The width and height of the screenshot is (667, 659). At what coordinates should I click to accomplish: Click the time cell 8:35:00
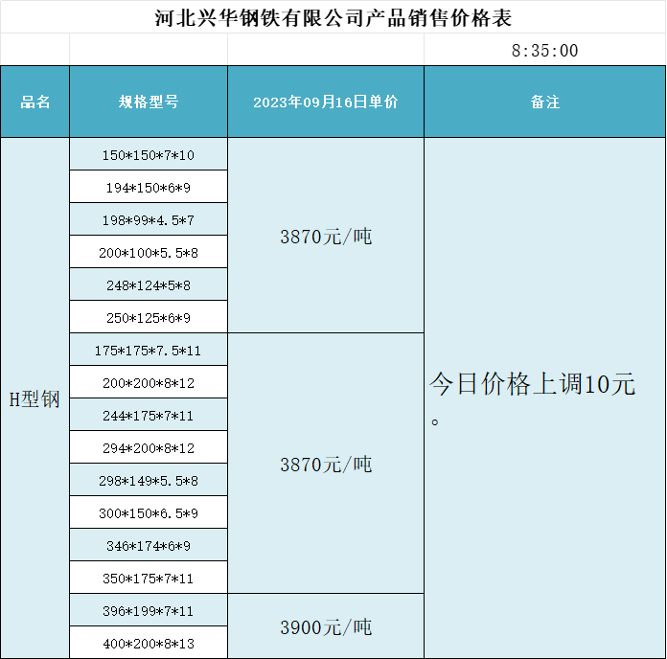click(x=544, y=50)
